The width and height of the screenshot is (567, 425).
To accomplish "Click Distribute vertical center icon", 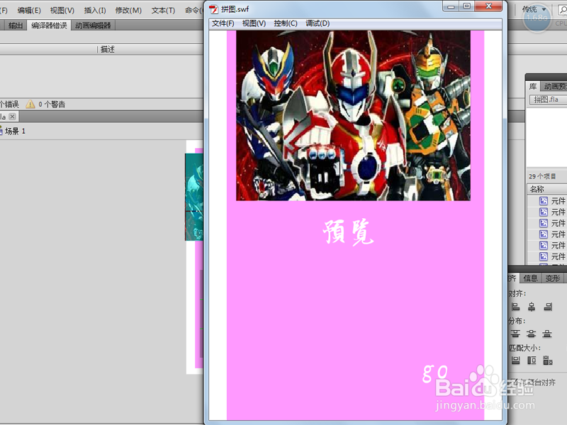I will (x=531, y=333).
